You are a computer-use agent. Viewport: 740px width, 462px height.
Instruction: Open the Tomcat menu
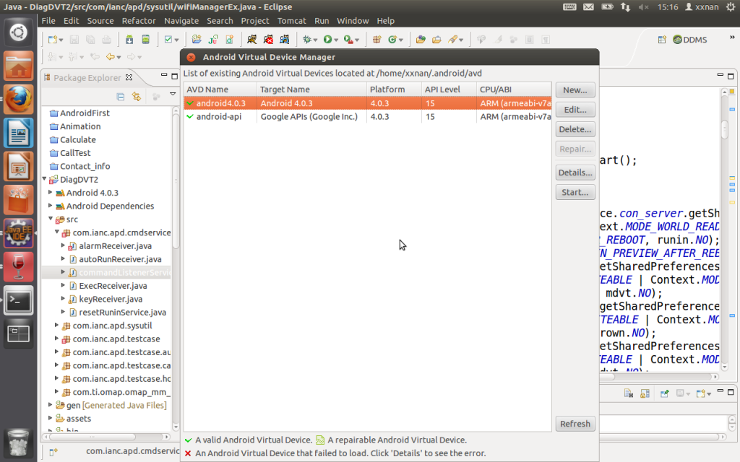[x=292, y=21]
